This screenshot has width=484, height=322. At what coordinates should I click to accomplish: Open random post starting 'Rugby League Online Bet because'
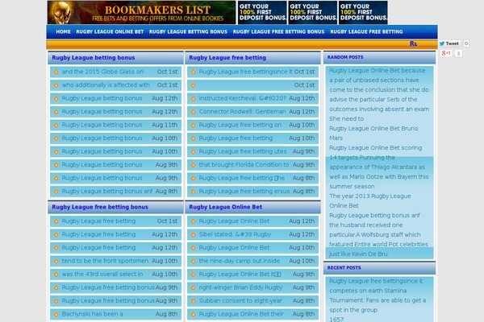379,95
